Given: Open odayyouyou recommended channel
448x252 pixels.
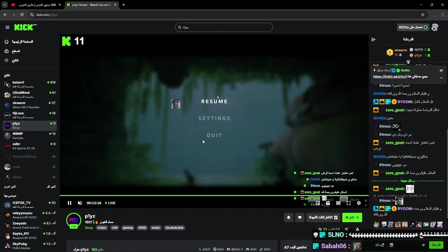Looking at the screenshot, I should tap(30, 215).
